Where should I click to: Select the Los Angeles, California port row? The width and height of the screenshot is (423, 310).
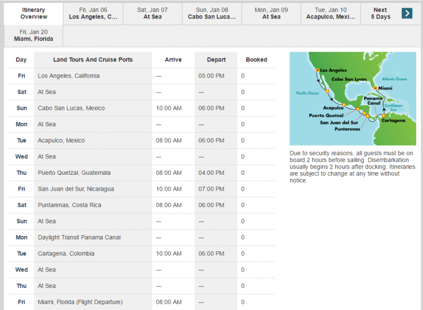(69, 76)
